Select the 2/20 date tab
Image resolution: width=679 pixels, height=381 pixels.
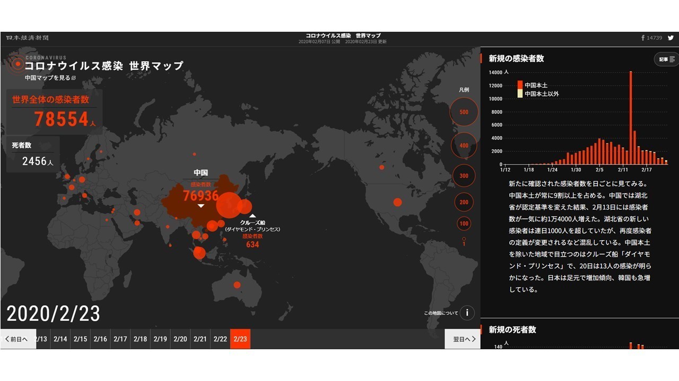180,339
